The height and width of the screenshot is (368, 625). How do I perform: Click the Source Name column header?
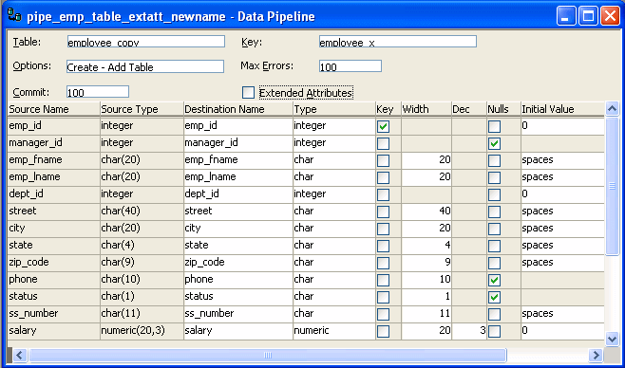point(53,109)
